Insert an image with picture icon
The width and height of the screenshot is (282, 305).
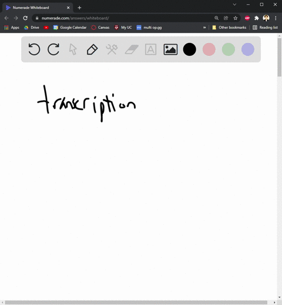[x=170, y=49]
